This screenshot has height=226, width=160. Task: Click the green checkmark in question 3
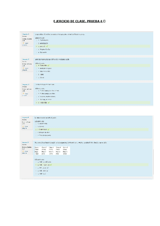[49, 103]
